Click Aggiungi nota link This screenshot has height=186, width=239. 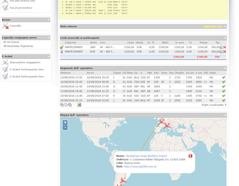(x=213, y=27)
